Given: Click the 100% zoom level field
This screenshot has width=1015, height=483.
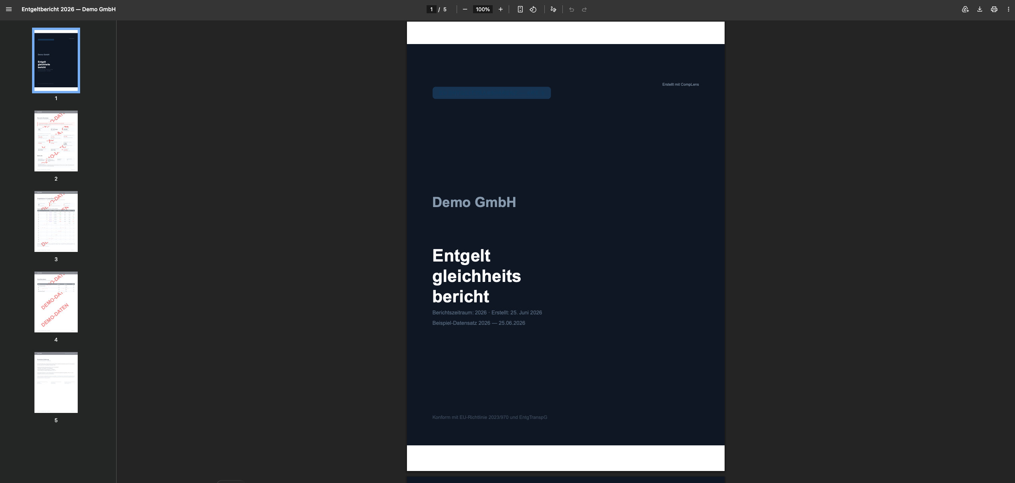Looking at the screenshot, I should coord(483,9).
